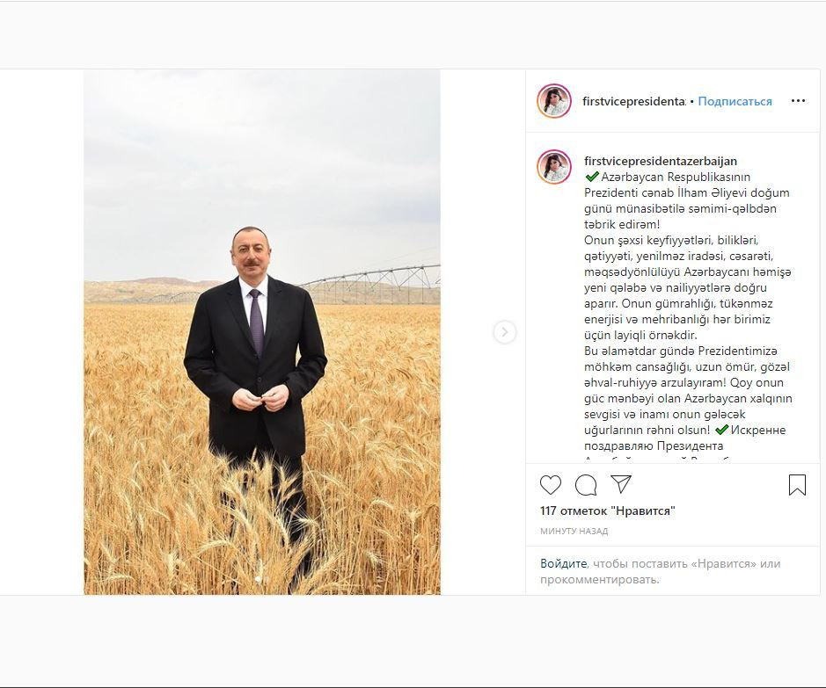Image resolution: width=826 pixels, height=688 pixels.
Task: Save the post with the bookmark icon
Action: (797, 484)
